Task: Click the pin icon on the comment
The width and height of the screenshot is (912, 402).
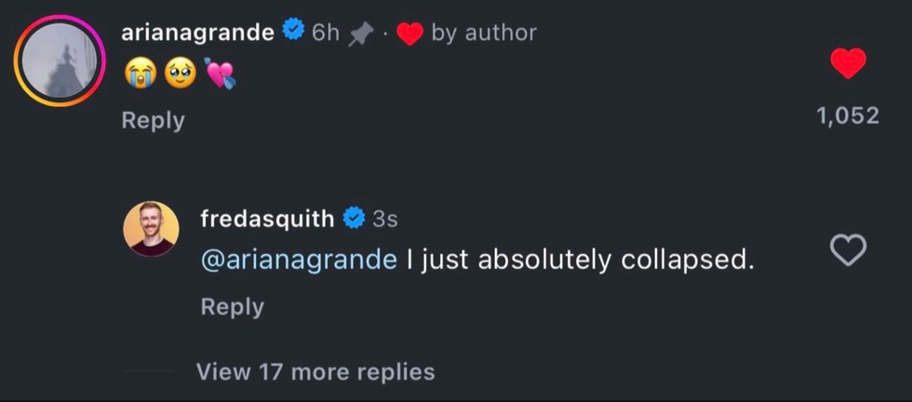Action: pyautogui.click(x=358, y=34)
